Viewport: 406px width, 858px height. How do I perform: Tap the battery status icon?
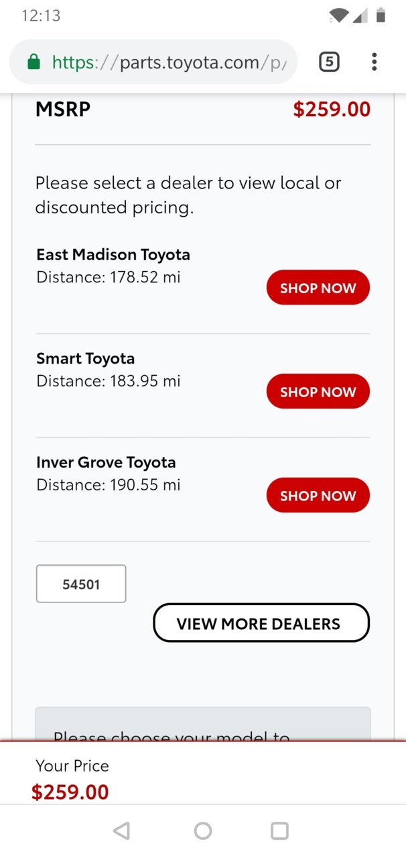click(381, 15)
